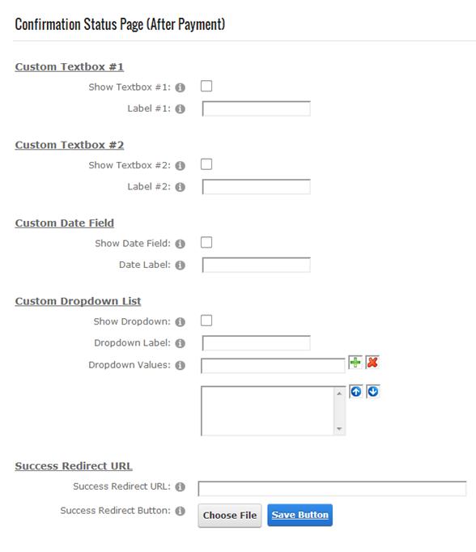Viewport: 476px width, 552px height.
Task: Open info icon beside Date Label
Action: tap(181, 265)
